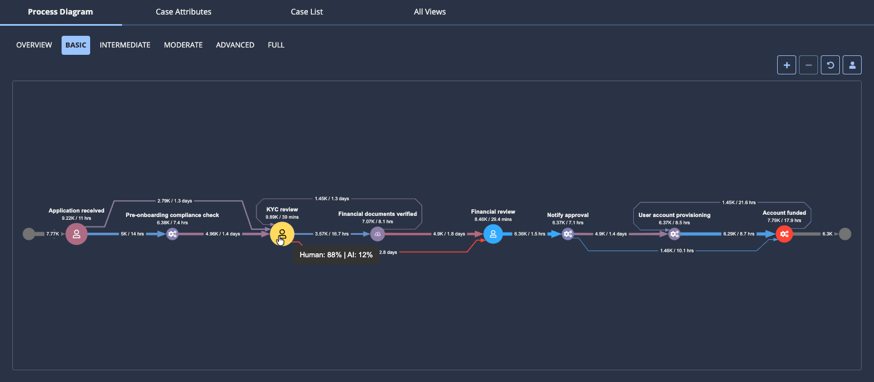
Task: Zoom in with the plus button
Action: click(x=787, y=65)
